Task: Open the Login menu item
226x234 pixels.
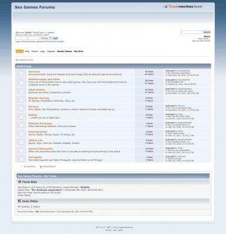Action: click(43, 51)
